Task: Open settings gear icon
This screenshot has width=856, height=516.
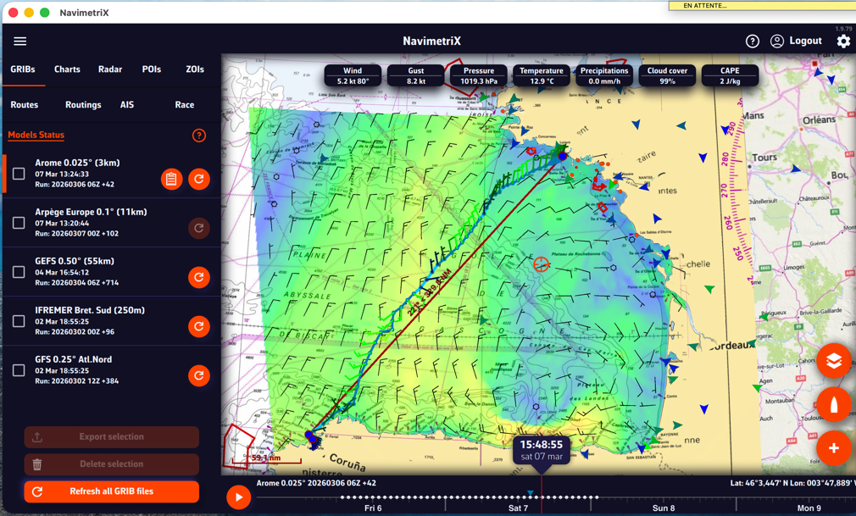Action: point(842,42)
